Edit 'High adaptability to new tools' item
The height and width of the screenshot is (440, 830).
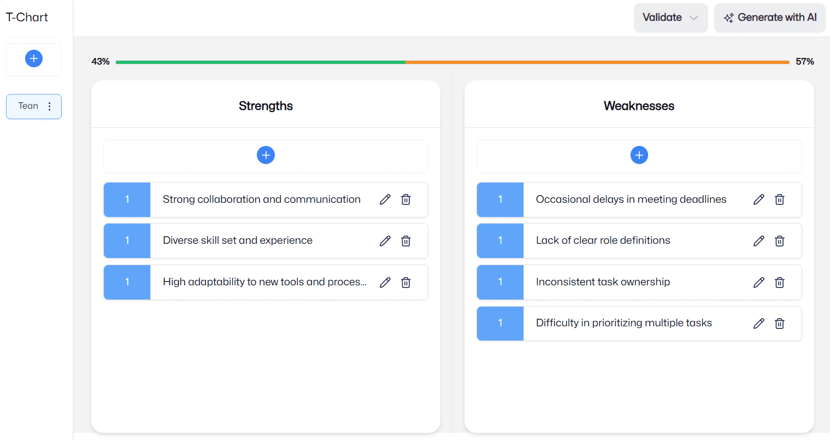(385, 283)
